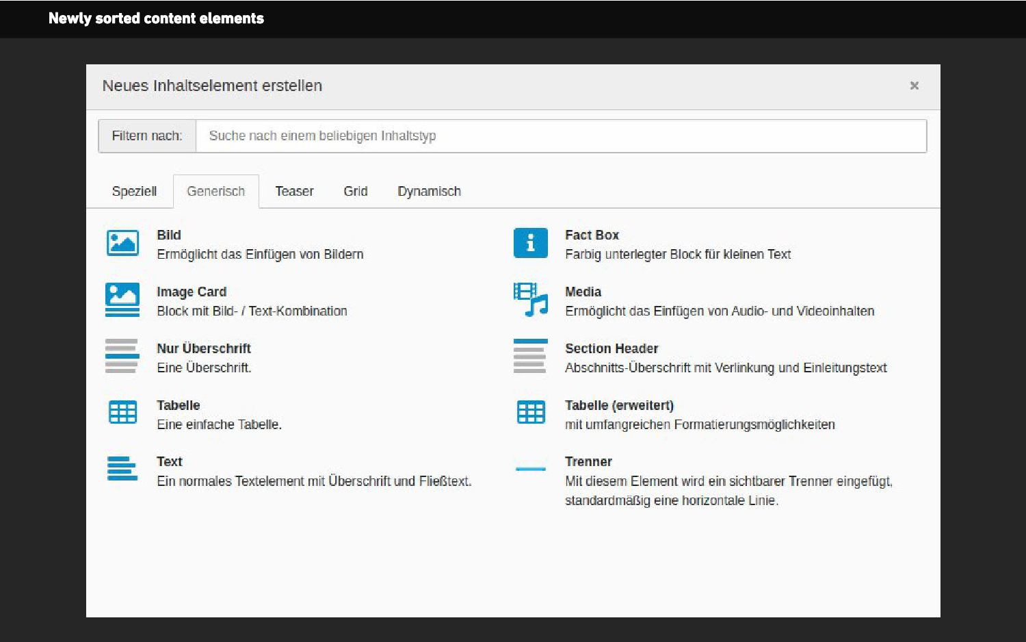Click the Tabelle grid icon
Screen dimensions: 1026x642
click(x=122, y=412)
